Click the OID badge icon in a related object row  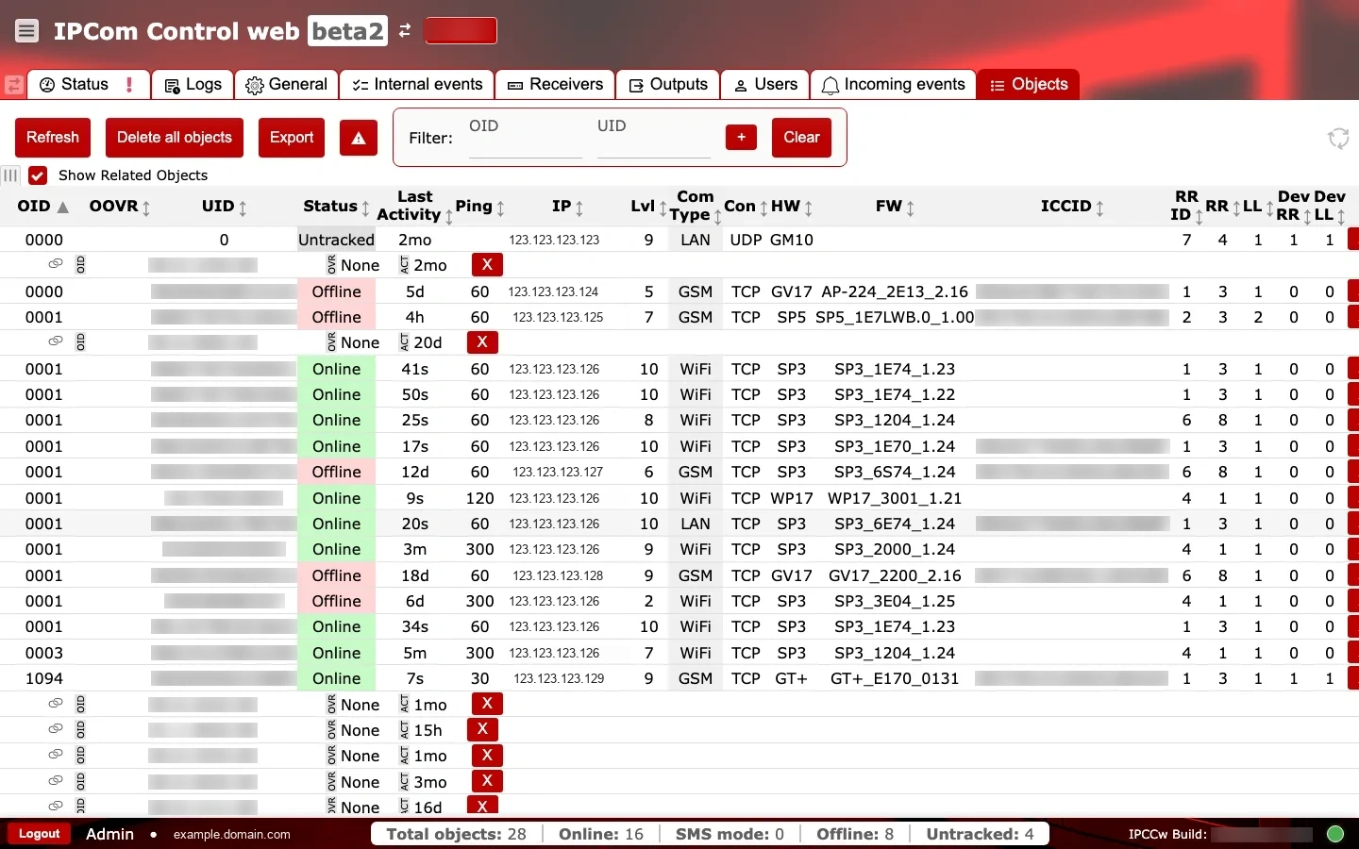tap(81, 265)
